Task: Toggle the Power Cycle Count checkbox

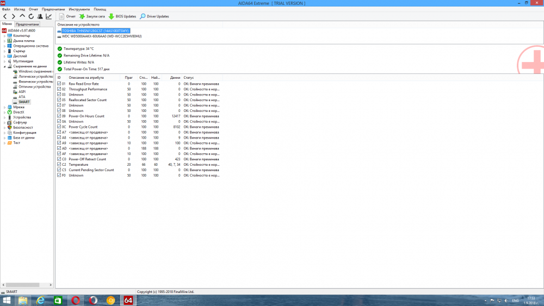Action: (x=59, y=127)
